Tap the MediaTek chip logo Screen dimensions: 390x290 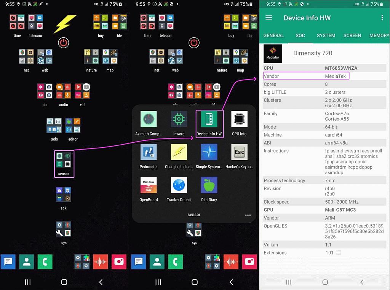tap(273, 54)
